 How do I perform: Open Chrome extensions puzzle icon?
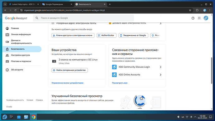pyautogui.click(x=197, y=10)
